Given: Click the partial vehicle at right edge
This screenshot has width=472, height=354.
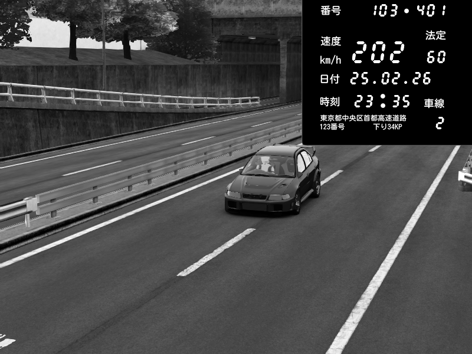Looking at the screenshot, I should (x=466, y=171).
